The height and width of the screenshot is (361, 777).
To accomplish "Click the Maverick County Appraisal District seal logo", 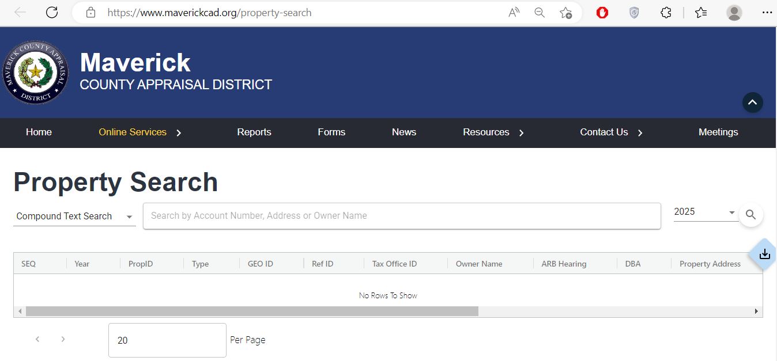I will (35, 73).
